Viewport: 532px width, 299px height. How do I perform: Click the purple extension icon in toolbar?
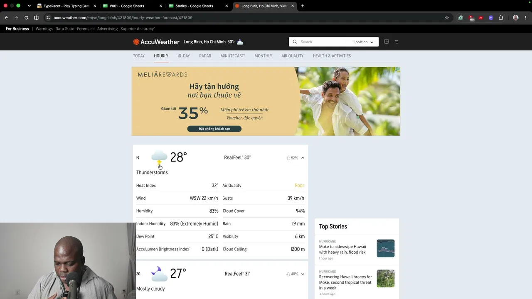pos(491,18)
